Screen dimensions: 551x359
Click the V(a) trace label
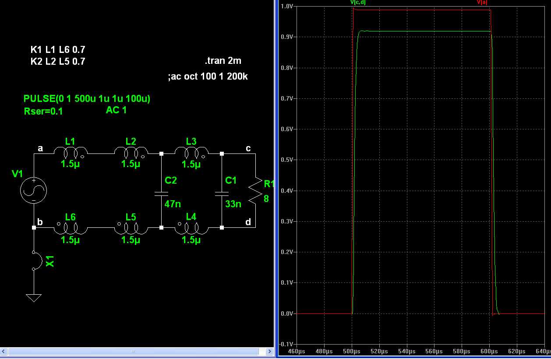482,3
